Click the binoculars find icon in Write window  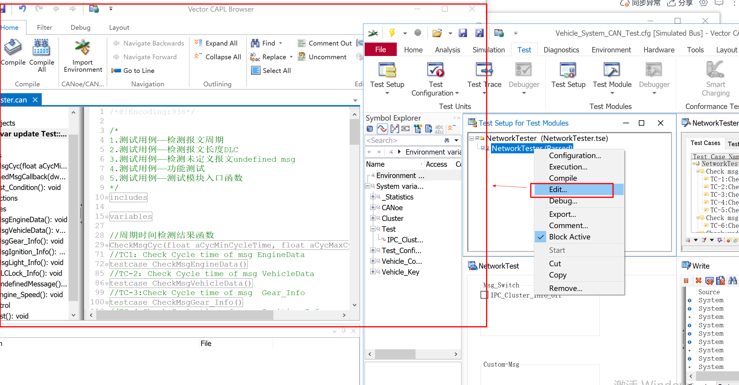tap(732, 280)
